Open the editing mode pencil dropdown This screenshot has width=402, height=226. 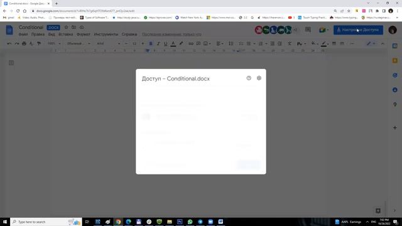point(371,43)
